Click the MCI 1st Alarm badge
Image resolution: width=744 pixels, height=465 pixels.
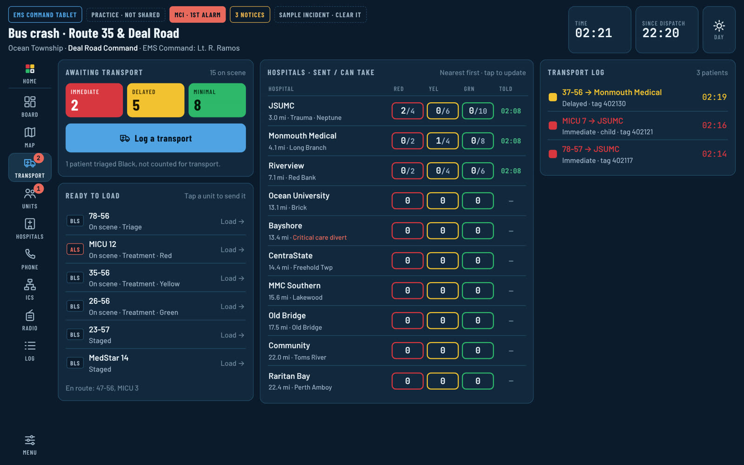198,15
